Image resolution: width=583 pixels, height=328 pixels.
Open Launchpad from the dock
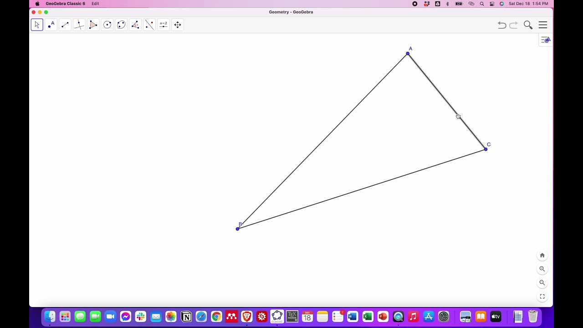65,316
